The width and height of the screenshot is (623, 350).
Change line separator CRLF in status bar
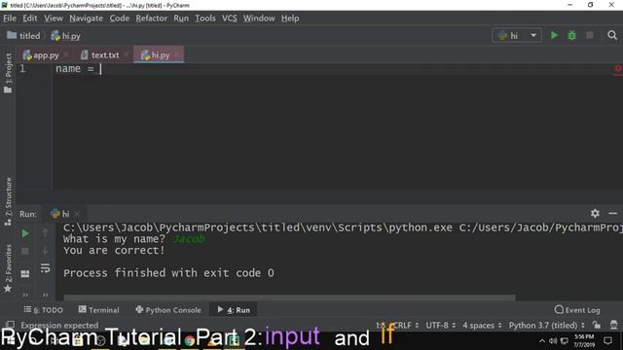405,326
